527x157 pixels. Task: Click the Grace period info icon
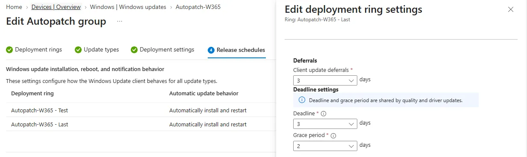[333, 136]
